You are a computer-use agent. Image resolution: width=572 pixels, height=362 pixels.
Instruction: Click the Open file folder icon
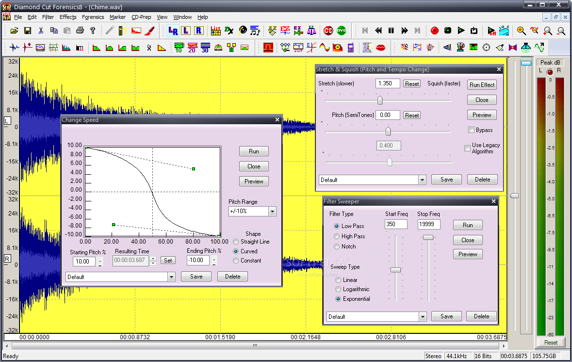tap(14, 31)
